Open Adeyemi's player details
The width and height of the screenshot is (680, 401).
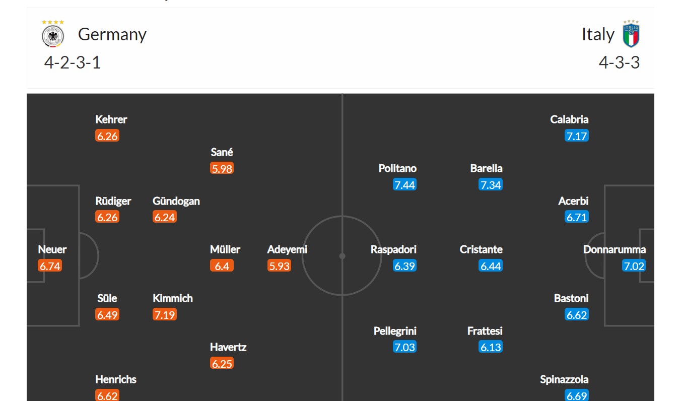coord(287,249)
